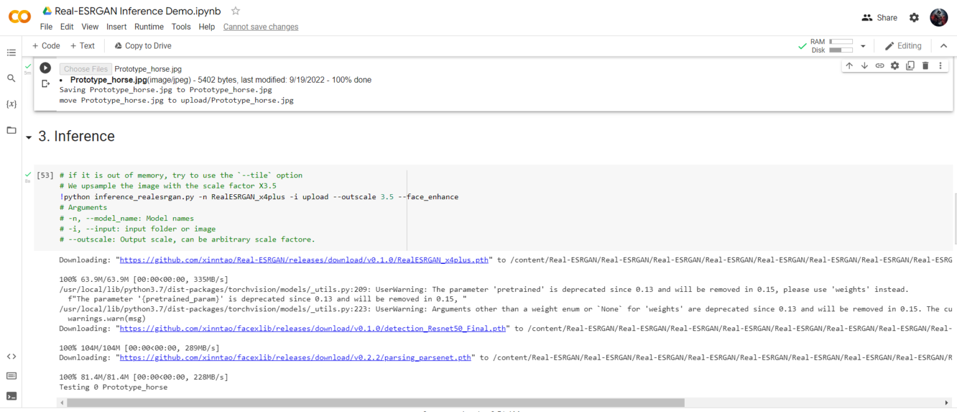Run the upload cell play button
This screenshot has width=957, height=412.
pyautogui.click(x=45, y=68)
